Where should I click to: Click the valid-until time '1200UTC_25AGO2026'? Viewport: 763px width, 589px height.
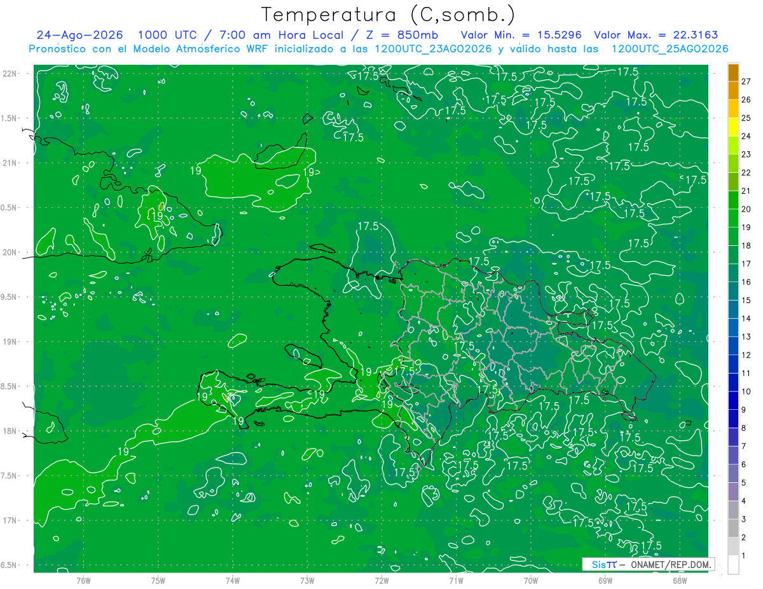(670, 49)
